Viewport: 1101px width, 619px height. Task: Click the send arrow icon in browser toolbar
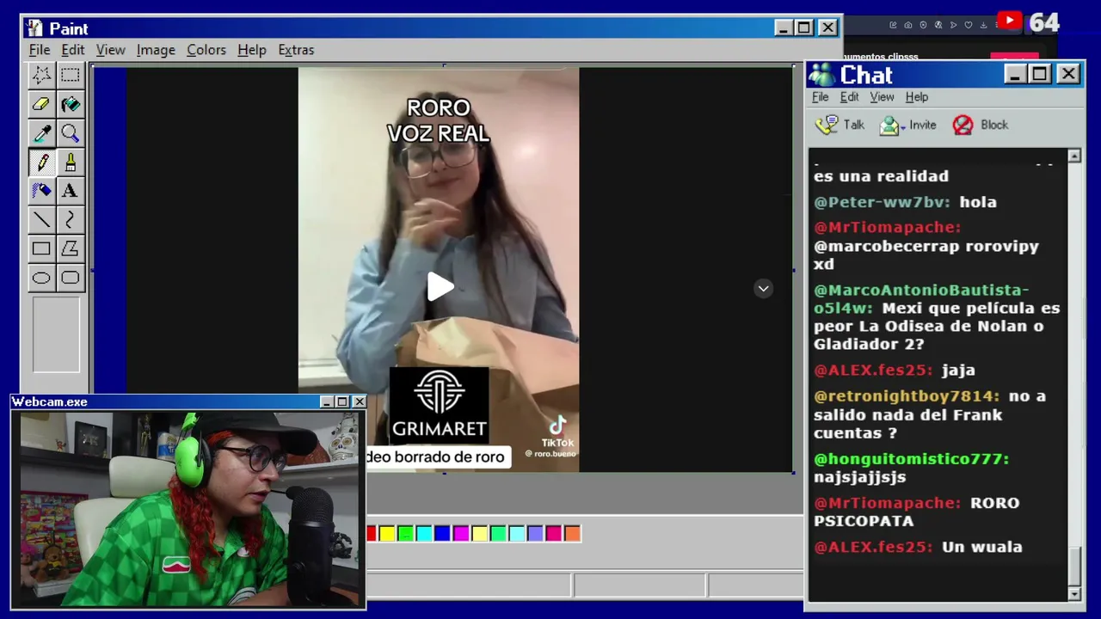953,25
